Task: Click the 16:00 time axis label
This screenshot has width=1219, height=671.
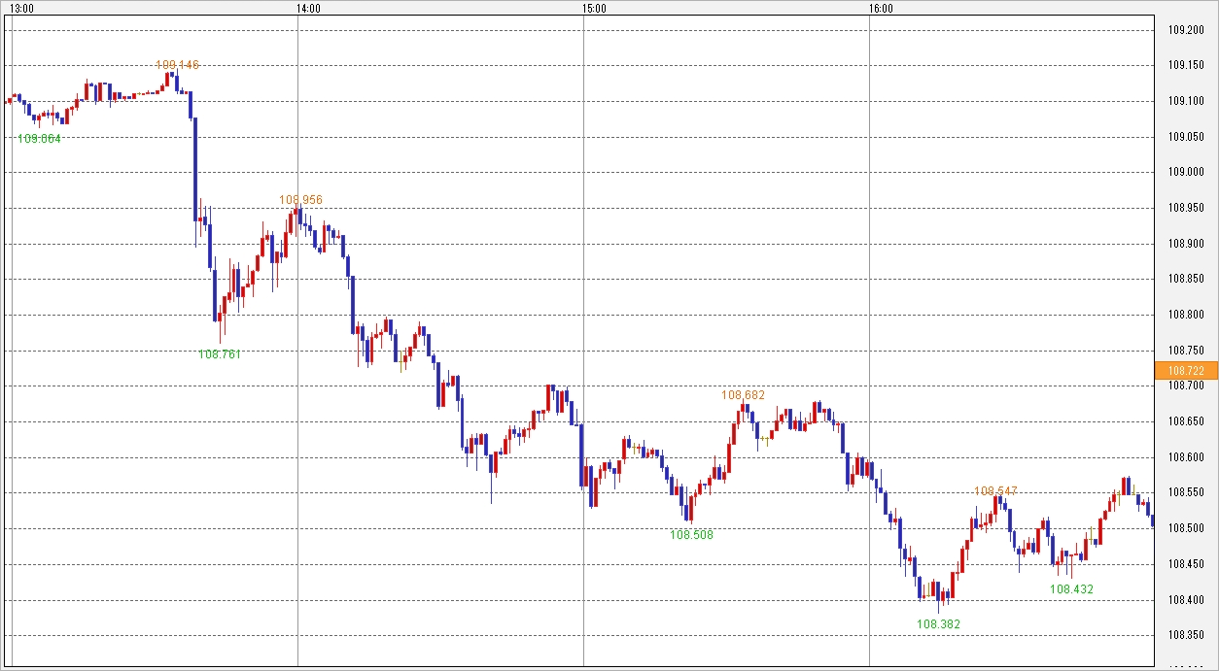Action: [x=880, y=9]
